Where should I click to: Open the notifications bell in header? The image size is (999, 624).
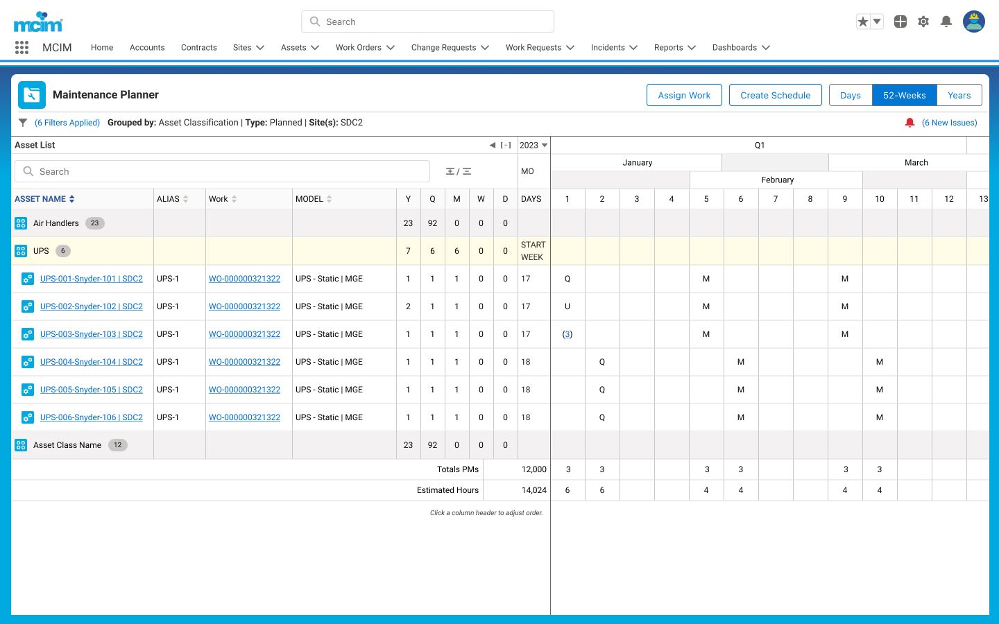(x=946, y=21)
